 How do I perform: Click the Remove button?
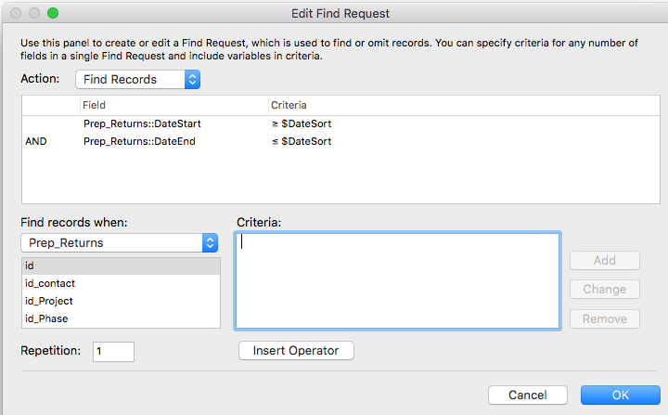pyautogui.click(x=605, y=319)
